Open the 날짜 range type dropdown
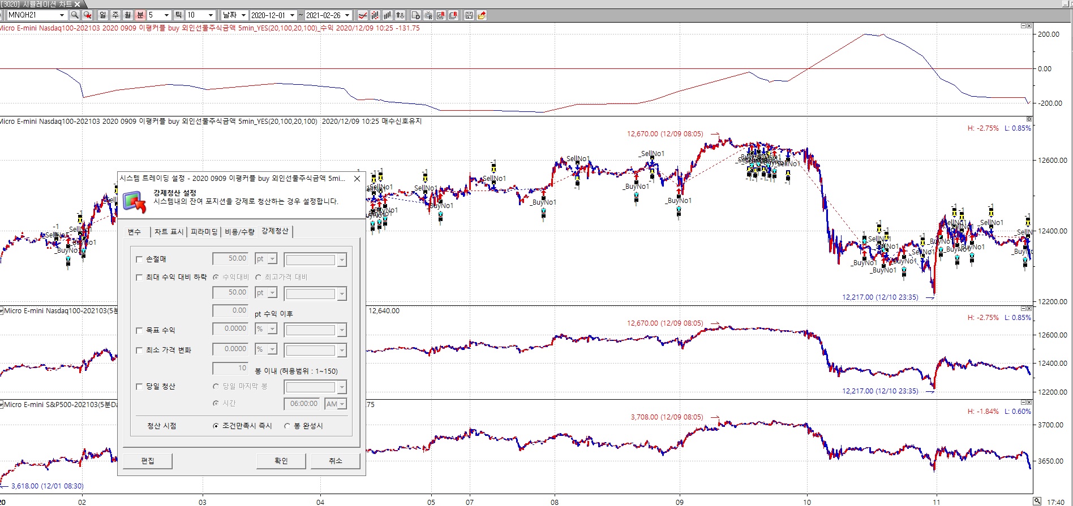Viewport: 1073px width, 506px height. 243,15
